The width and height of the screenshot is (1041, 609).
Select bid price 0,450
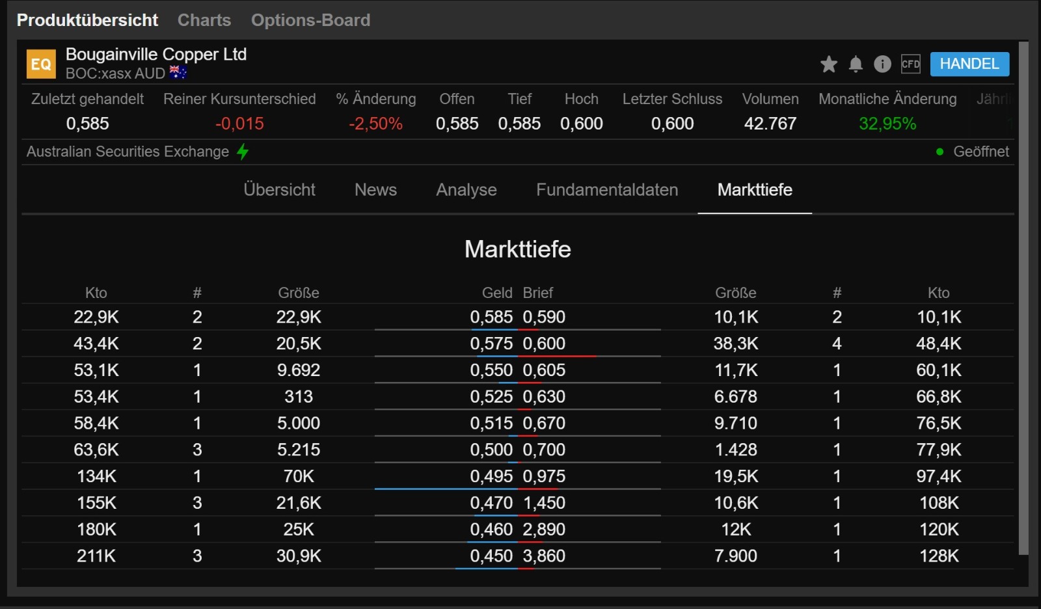pos(491,556)
